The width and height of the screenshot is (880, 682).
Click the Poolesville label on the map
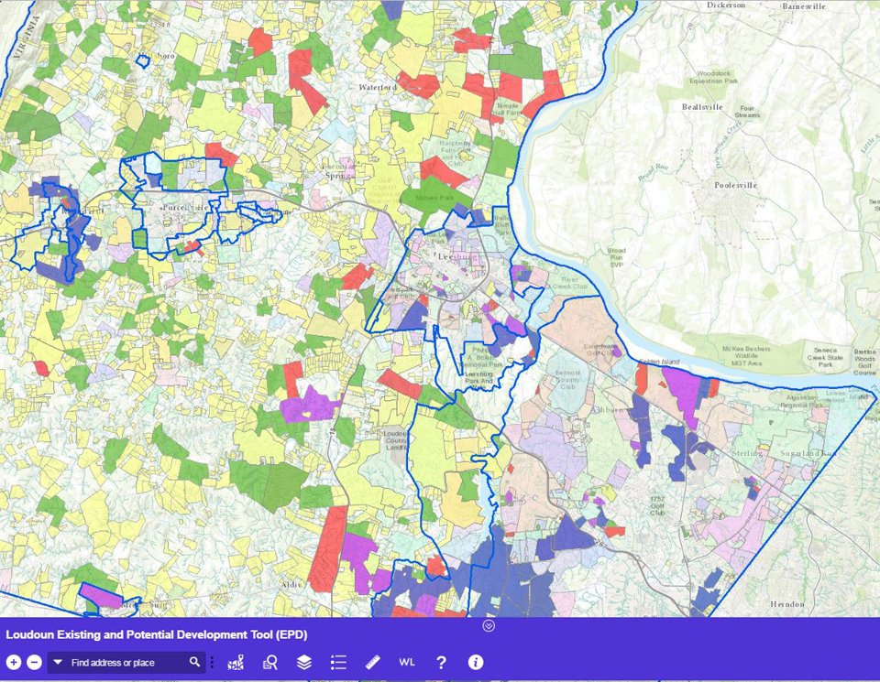click(736, 185)
